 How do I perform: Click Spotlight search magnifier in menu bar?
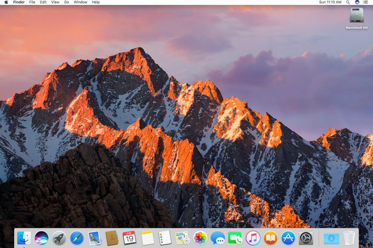coord(348,2)
